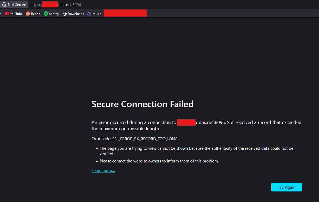Viewport: 319px width, 202px height.
Task: Click the https:// prefix in the address bar
Action: 36,5
